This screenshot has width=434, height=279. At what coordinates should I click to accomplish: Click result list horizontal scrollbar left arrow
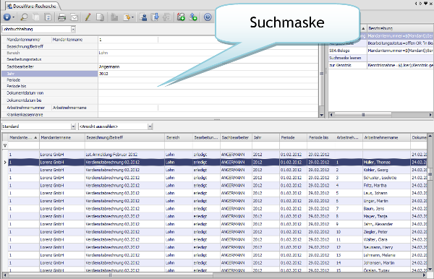click(x=5, y=275)
